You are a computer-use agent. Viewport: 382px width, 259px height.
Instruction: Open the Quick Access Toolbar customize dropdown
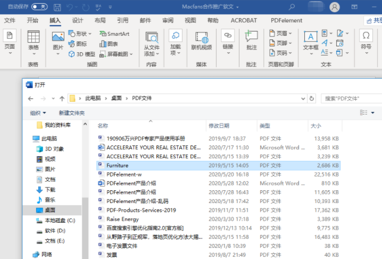coord(110,7)
